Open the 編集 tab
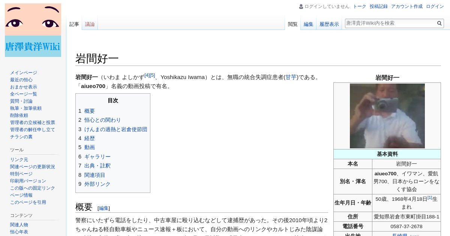Screen dimensions: 450x236 309,24
